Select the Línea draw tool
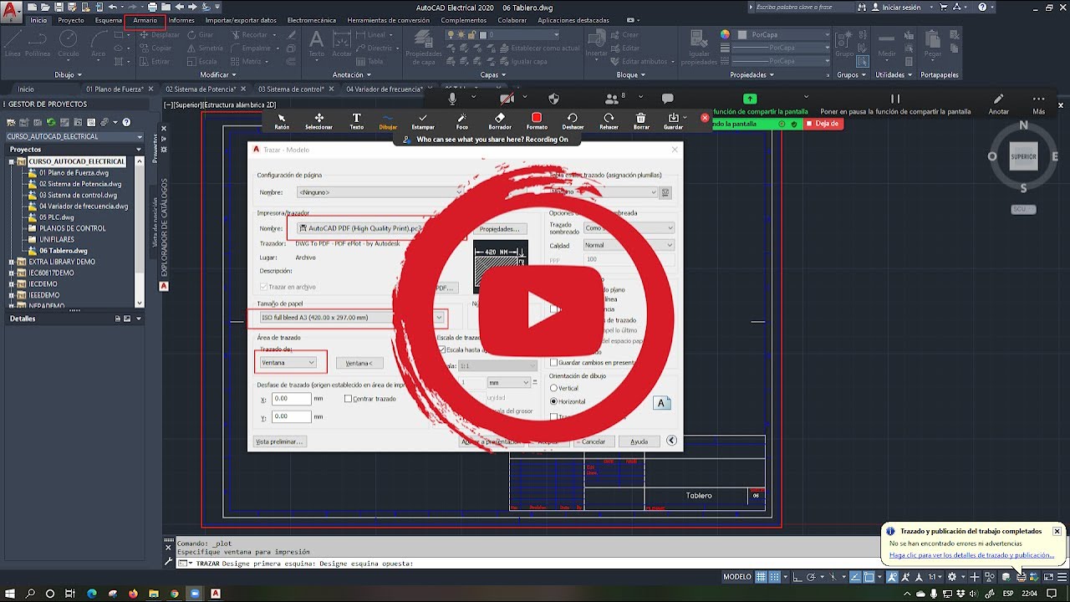This screenshot has width=1070, height=602. pyautogui.click(x=13, y=43)
